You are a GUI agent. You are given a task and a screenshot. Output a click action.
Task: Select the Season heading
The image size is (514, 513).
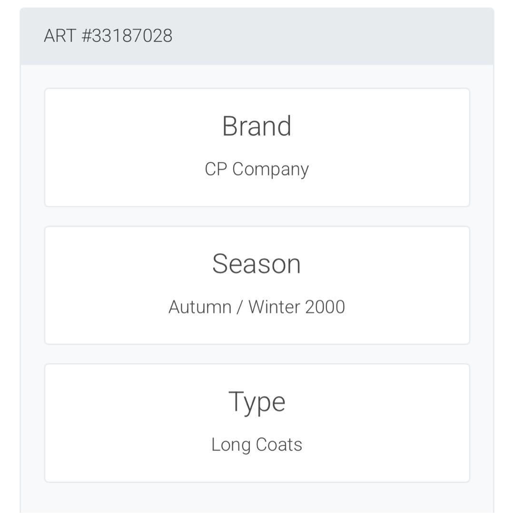point(257,264)
